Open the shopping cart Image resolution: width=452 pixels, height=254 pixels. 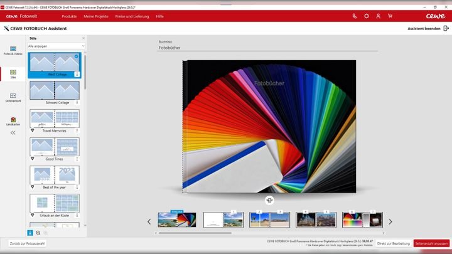(390, 16)
